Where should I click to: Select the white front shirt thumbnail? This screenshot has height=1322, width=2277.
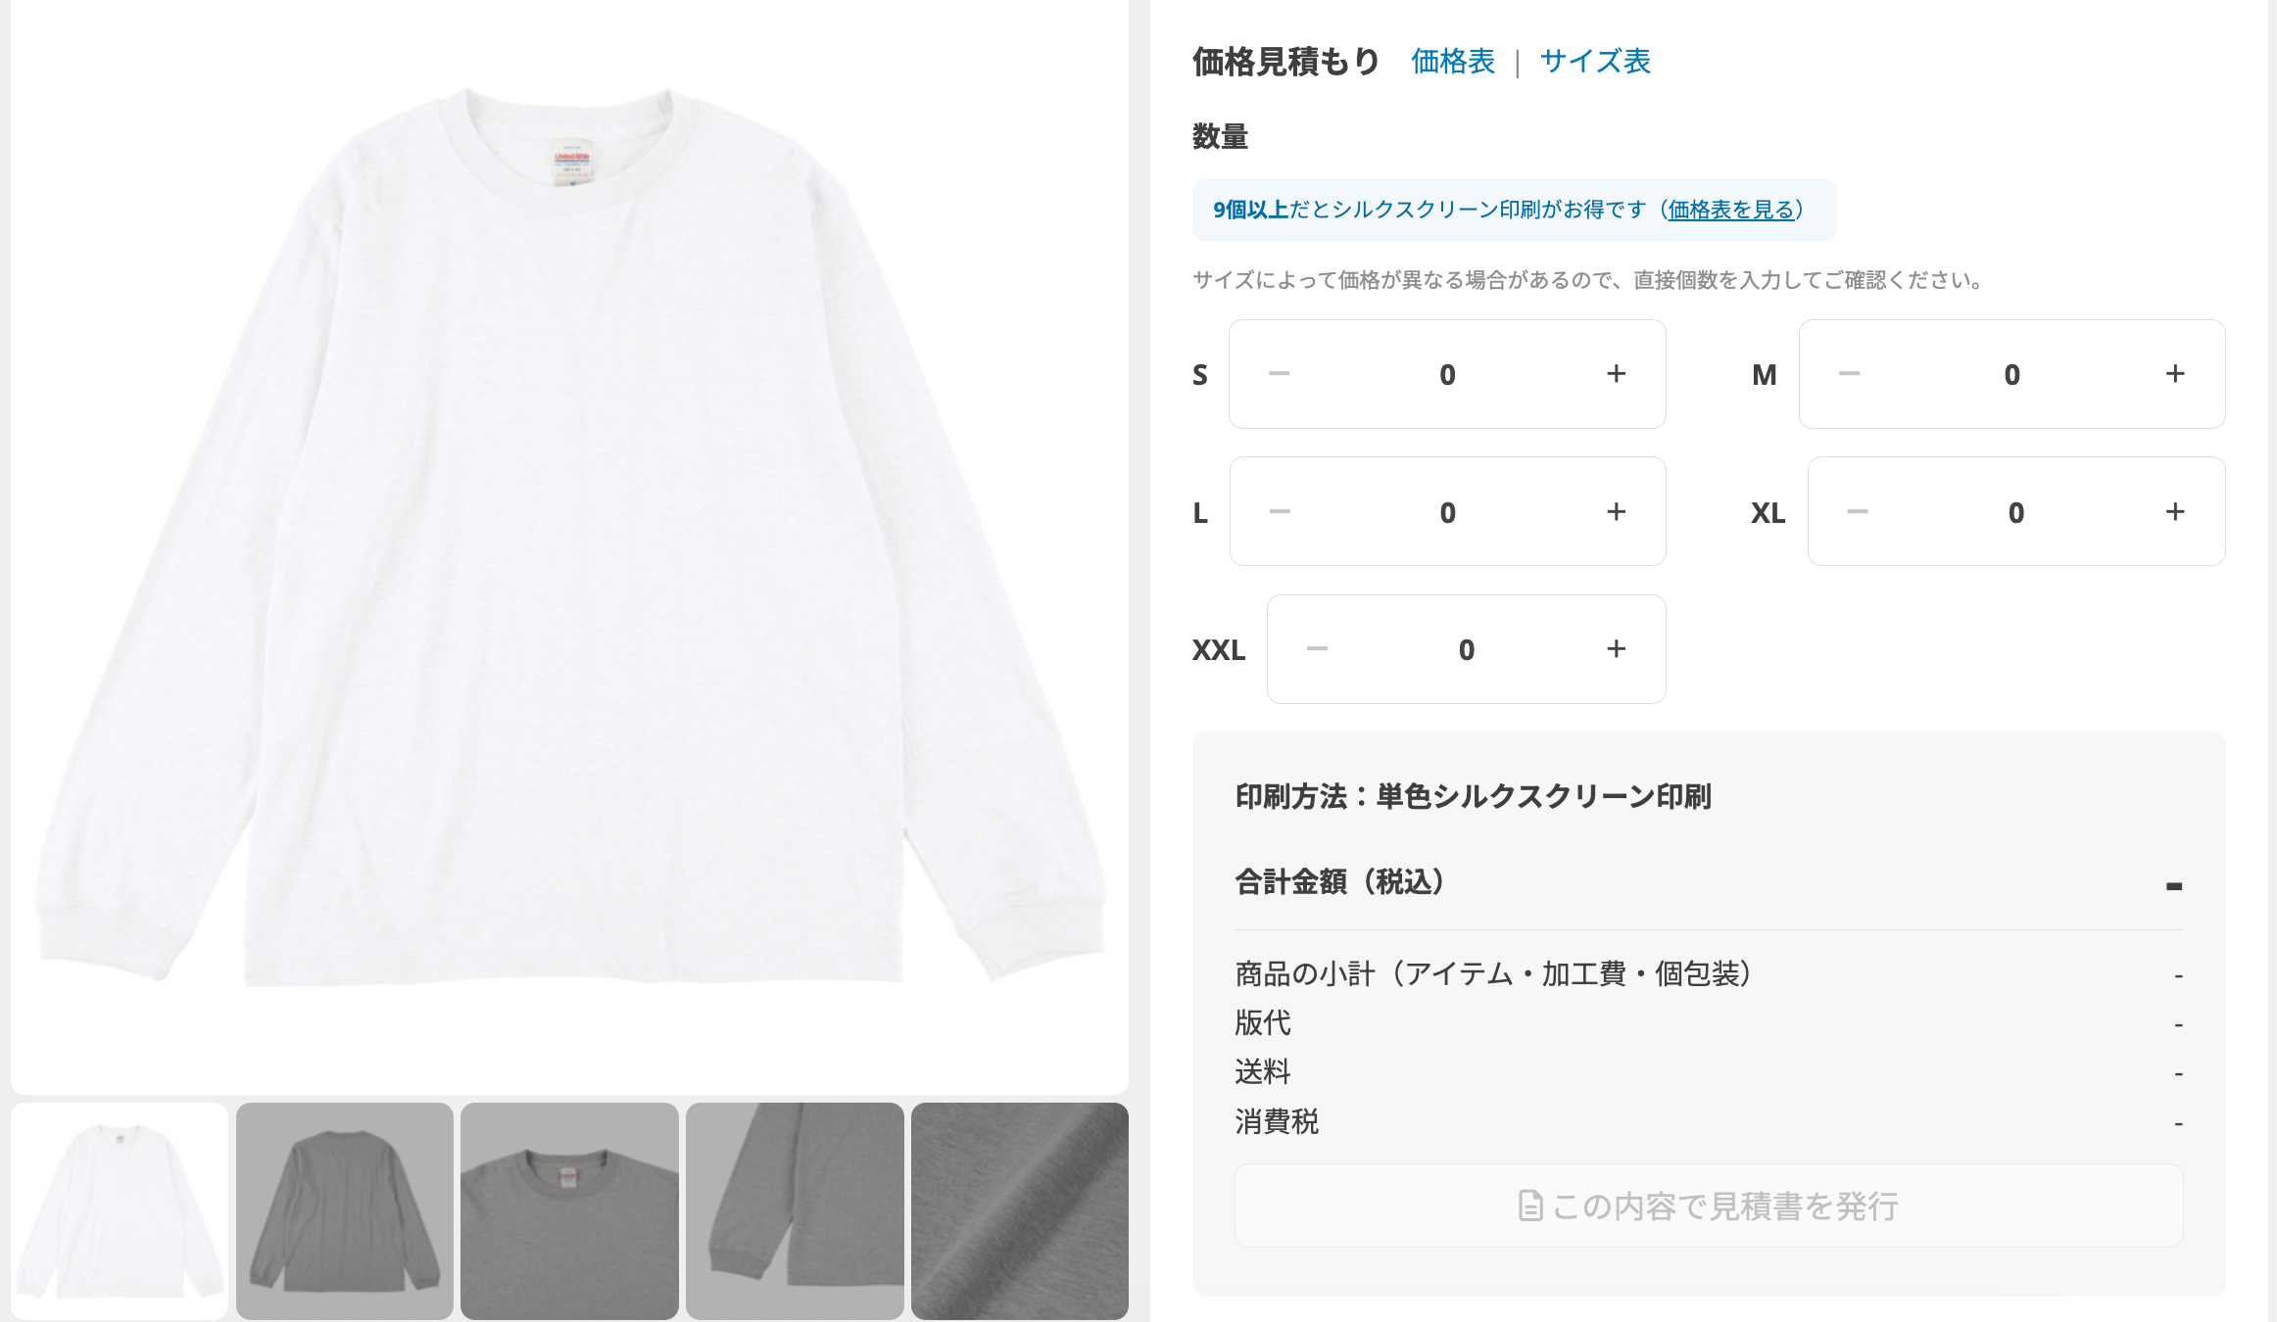[120, 1211]
